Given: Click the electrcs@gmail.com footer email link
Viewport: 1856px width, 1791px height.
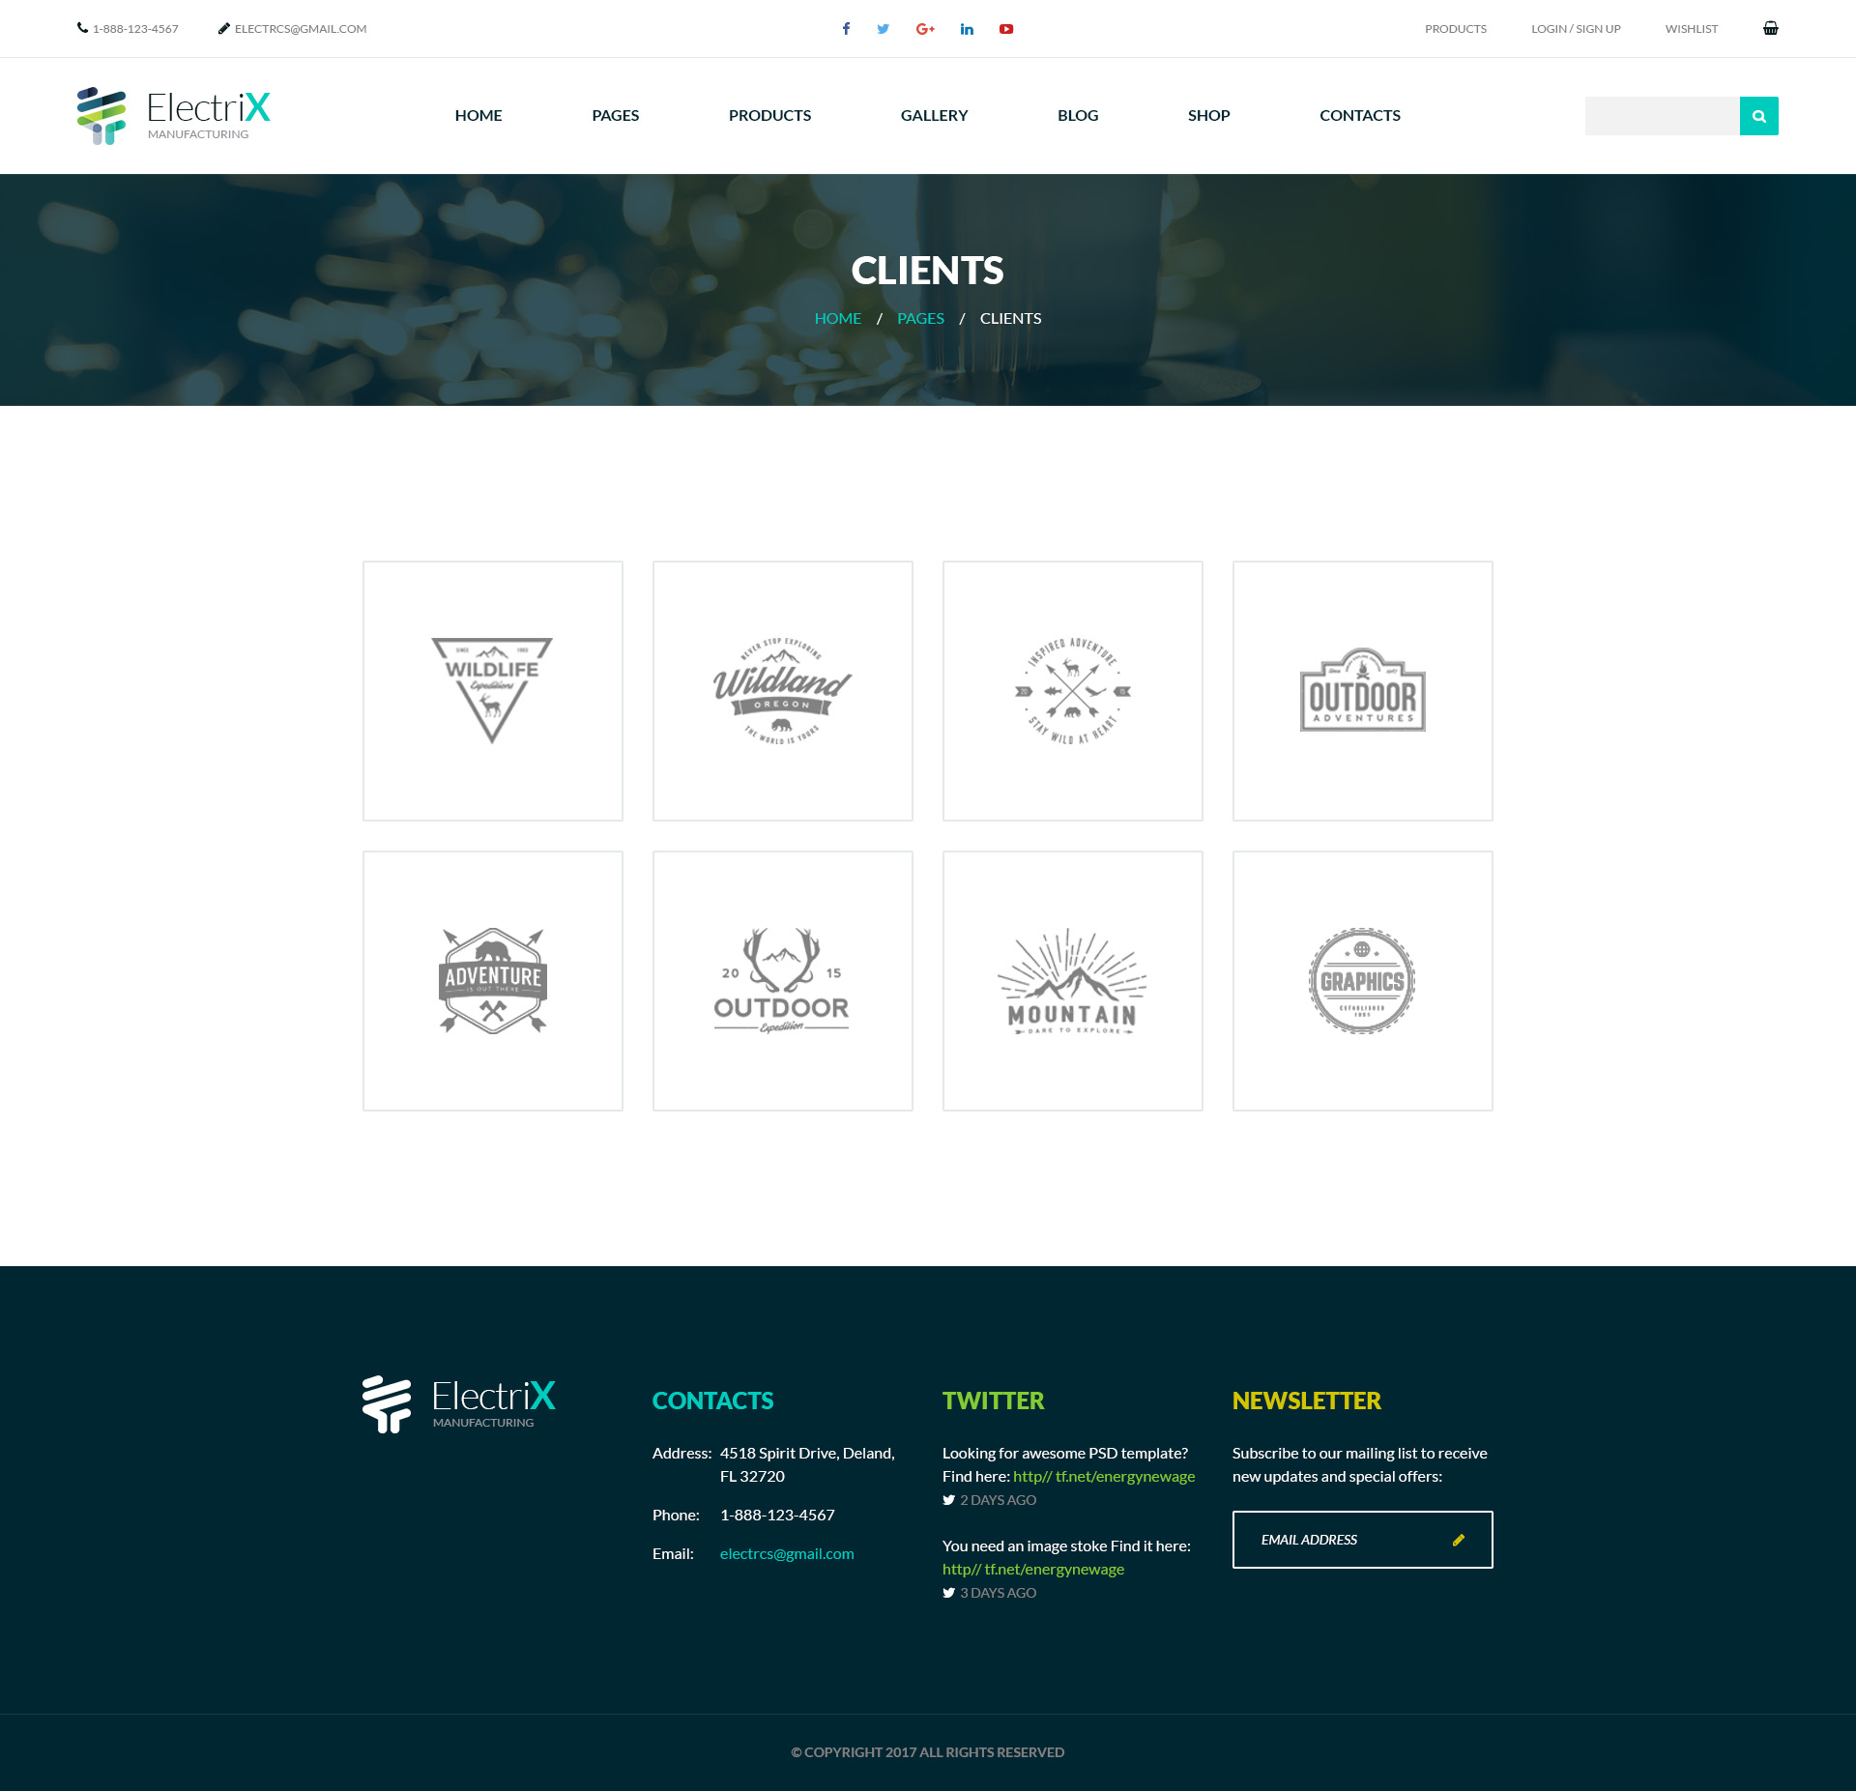Looking at the screenshot, I should point(787,1553).
